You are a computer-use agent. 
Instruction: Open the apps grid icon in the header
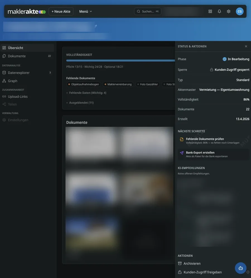point(210,11)
